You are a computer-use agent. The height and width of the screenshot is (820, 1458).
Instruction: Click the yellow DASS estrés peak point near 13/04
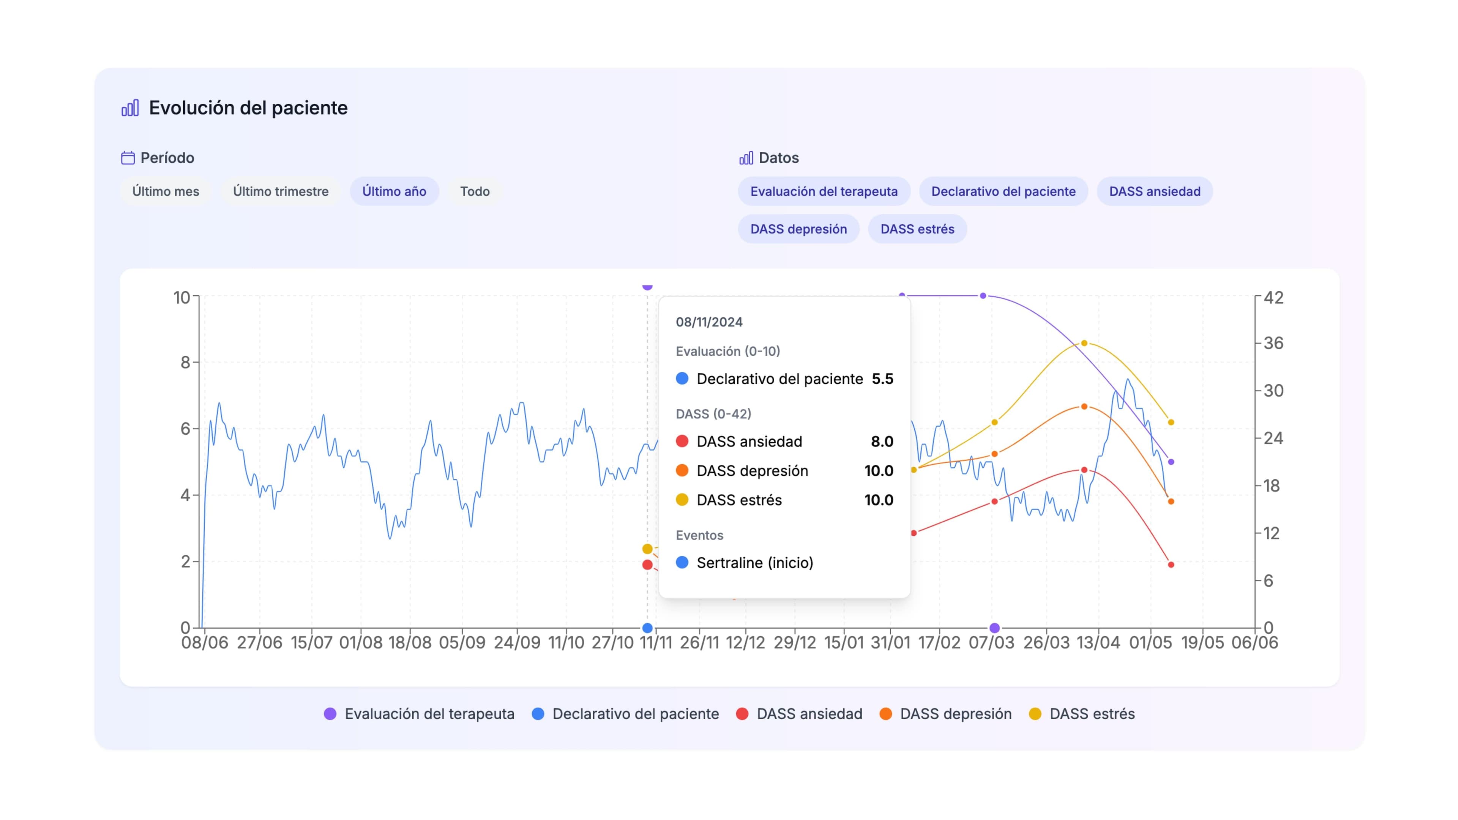click(1084, 343)
